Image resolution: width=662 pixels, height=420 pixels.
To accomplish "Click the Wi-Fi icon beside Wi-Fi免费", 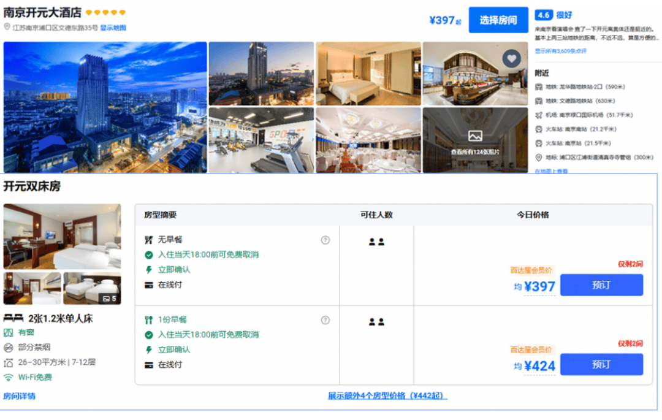I will click(8, 377).
